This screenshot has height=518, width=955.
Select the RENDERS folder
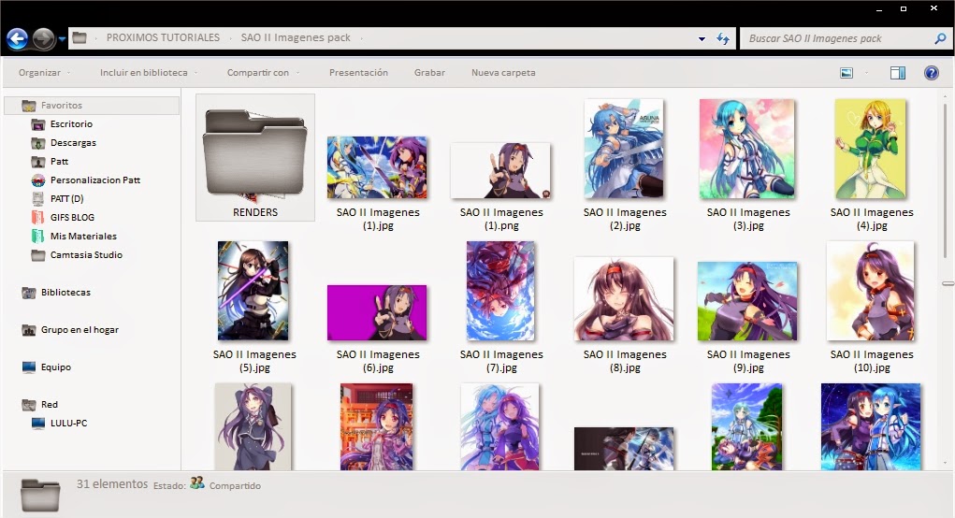255,158
